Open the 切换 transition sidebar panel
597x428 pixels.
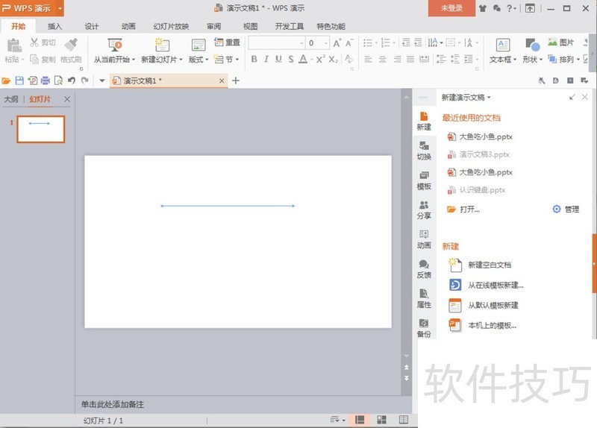pyautogui.click(x=424, y=151)
